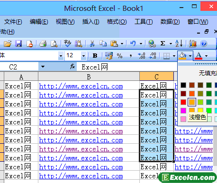Open the 窗口(W) menu
This screenshot has height=183, width=217.
tap(198, 22)
